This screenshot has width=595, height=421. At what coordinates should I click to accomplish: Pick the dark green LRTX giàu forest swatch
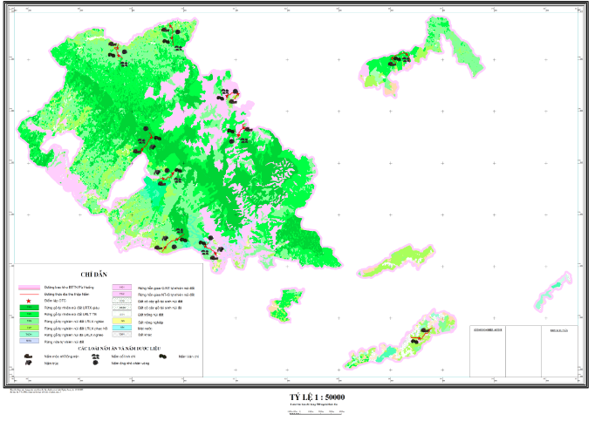click(x=30, y=307)
